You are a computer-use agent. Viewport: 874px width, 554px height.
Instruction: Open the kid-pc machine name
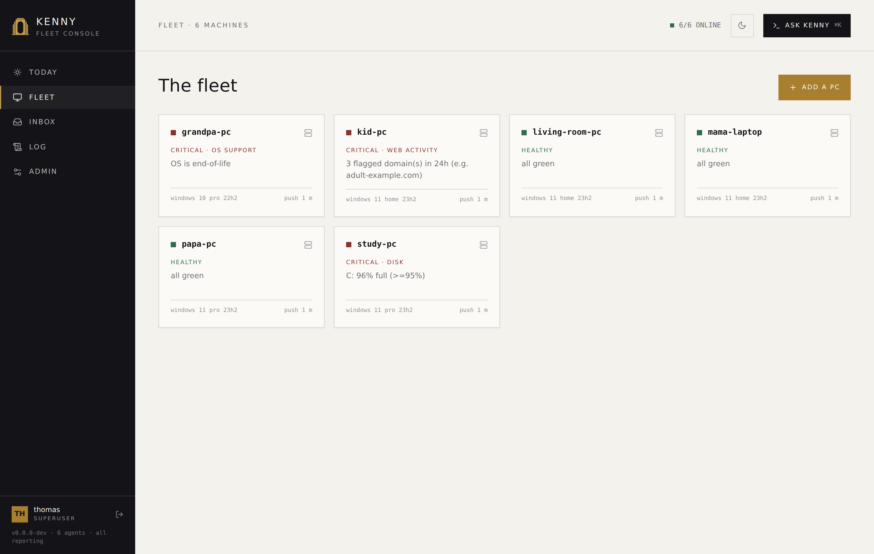(372, 132)
